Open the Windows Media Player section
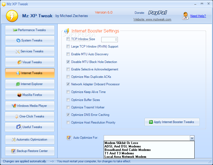The width and height of the screenshot is (213, 165). [x=30, y=106]
